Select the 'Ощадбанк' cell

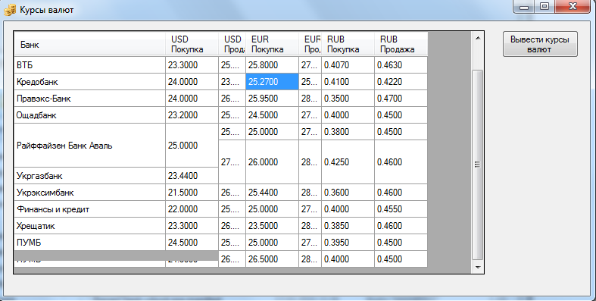click(x=89, y=115)
